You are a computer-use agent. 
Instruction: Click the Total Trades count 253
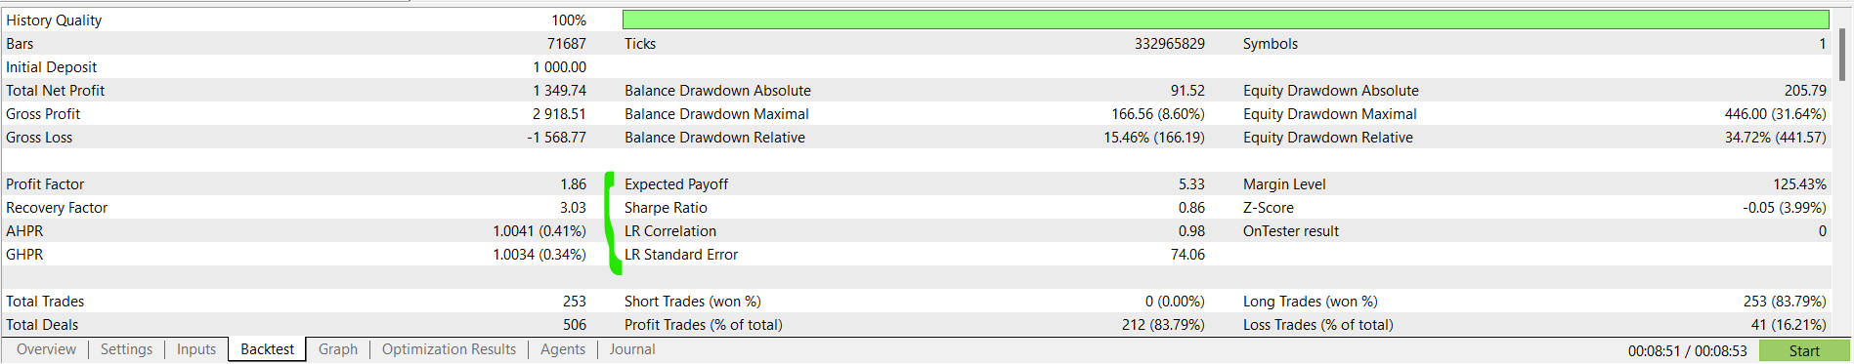point(575,302)
